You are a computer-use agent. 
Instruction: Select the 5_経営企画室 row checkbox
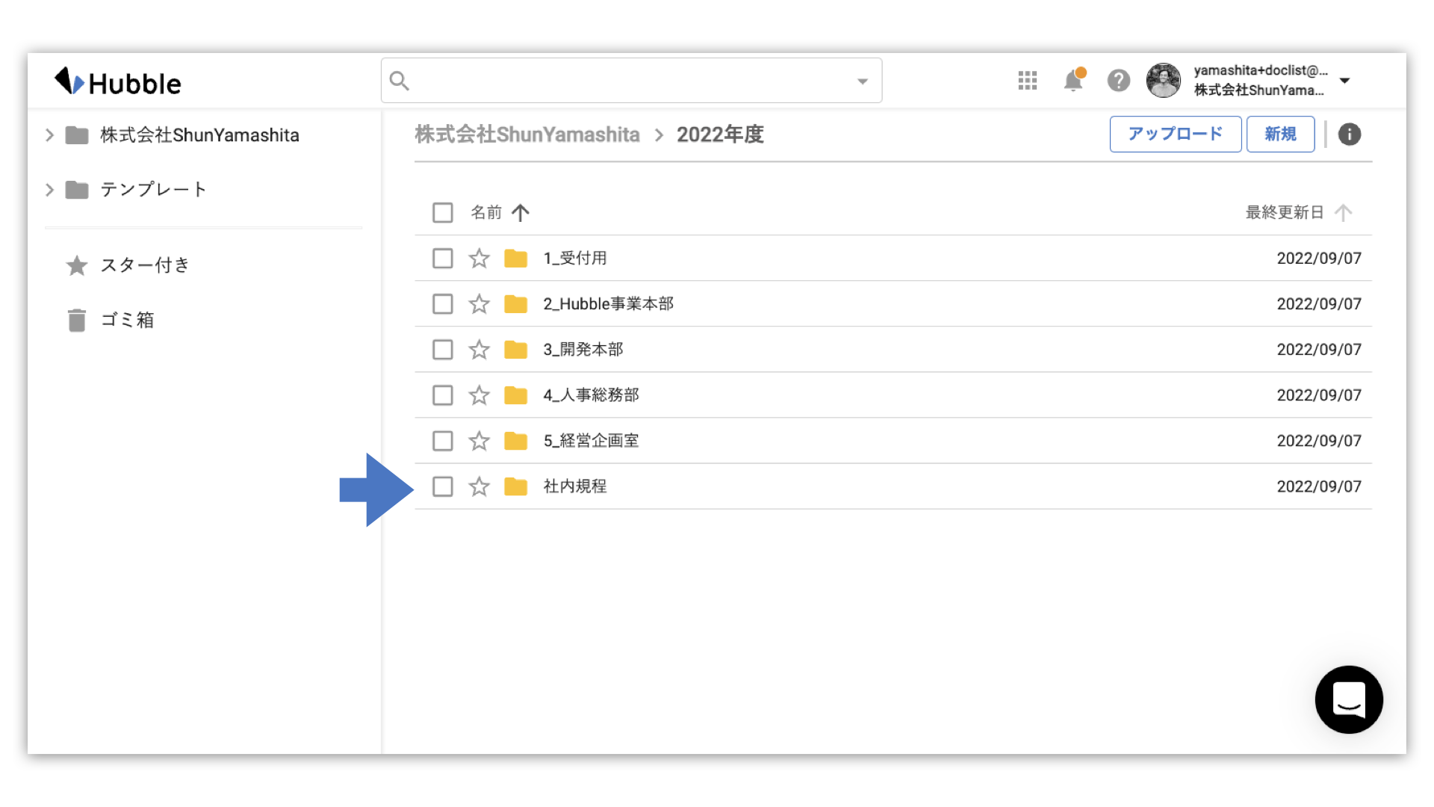point(443,441)
